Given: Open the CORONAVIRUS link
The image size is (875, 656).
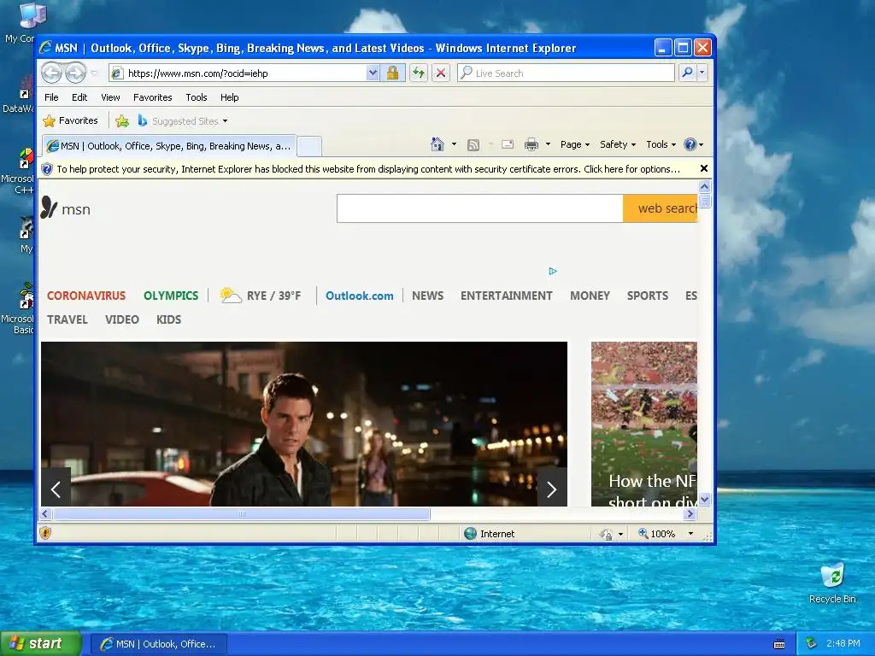Looking at the screenshot, I should click(x=86, y=296).
